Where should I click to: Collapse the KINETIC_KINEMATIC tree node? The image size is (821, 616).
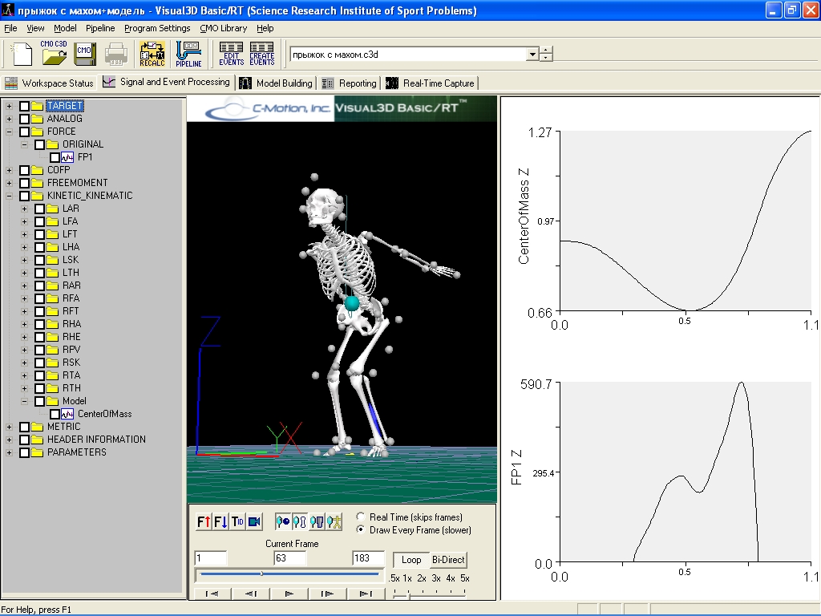pos(9,196)
